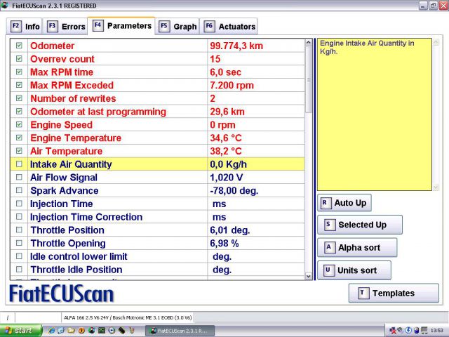Screen dimensions: 449x337
Task: Open the Actuators tab
Action: click(229, 27)
